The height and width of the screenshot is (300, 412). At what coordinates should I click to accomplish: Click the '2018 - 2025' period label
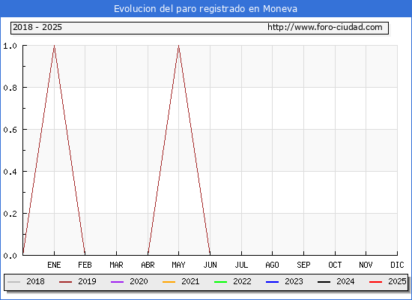pos(37,27)
